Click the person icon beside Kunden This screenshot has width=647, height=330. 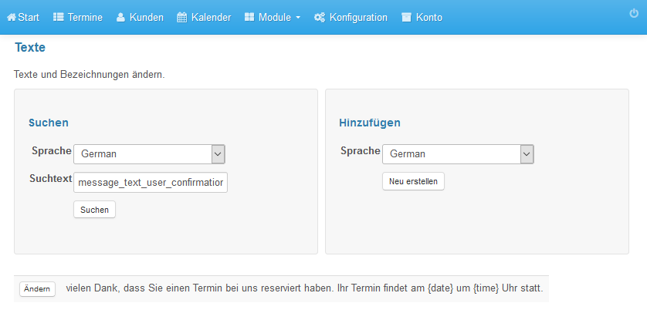coord(120,17)
